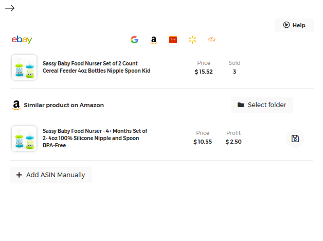Viewport: 323px width, 241px height.
Task: Click Amazon logo beside Similar product heading
Action: click(16, 105)
